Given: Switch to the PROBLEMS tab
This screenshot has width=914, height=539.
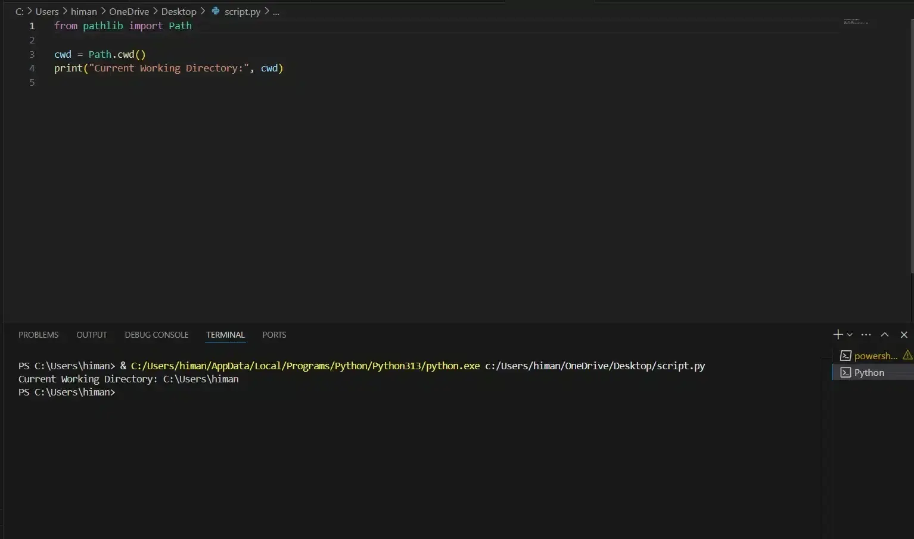Looking at the screenshot, I should [x=39, y=335].
